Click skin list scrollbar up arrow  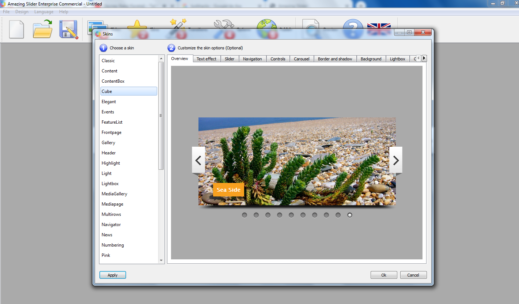[x=161, y=59]
